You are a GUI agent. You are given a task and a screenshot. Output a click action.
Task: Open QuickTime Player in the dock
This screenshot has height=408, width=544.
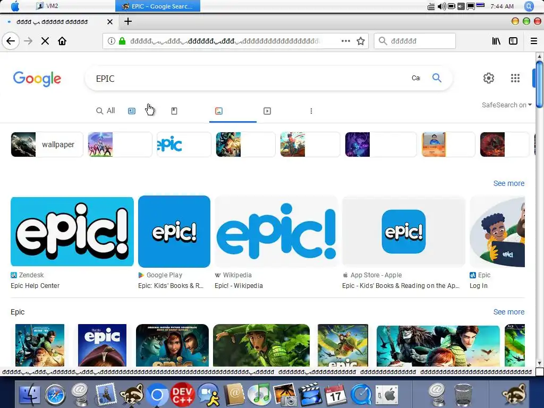(x=361, y=395)
